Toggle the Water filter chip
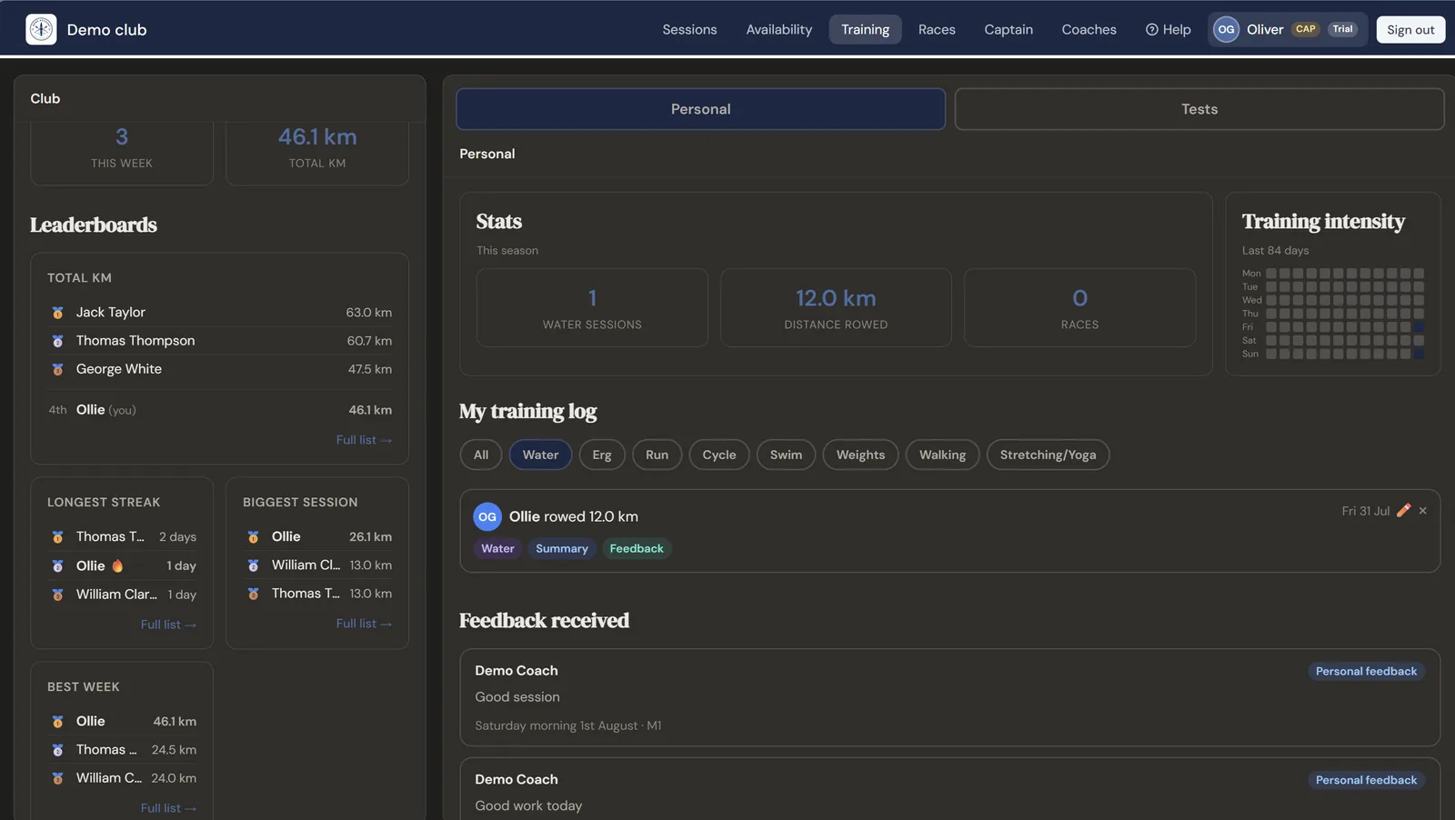Viewport: 1455px width, 820px height. pyautogui.click(x=540, y=455)
